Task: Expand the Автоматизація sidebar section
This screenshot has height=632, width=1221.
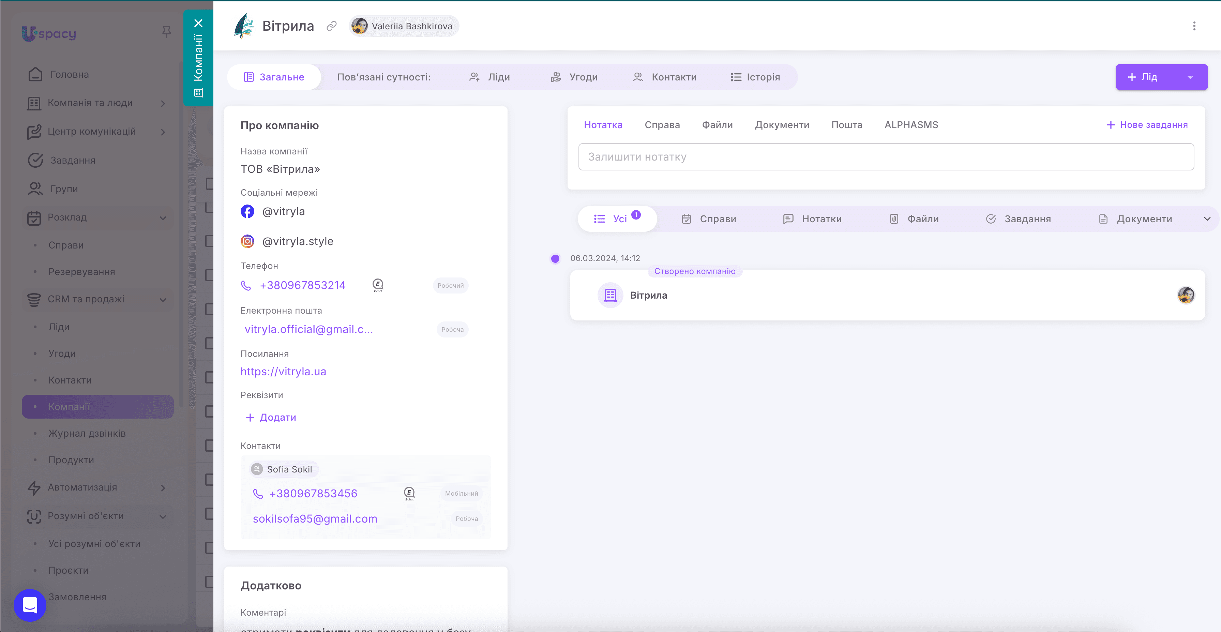Action: 163,488
